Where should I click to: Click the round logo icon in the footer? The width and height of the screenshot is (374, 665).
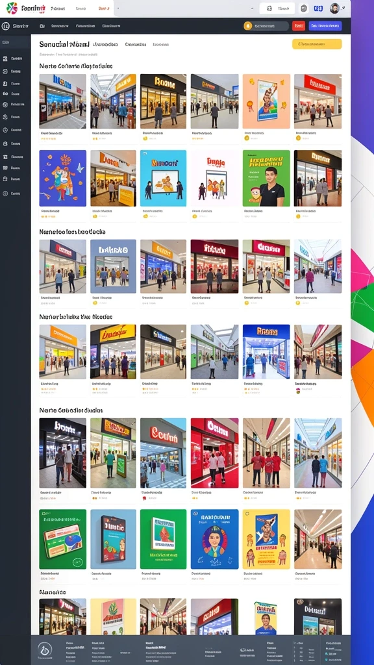point(45,649)
